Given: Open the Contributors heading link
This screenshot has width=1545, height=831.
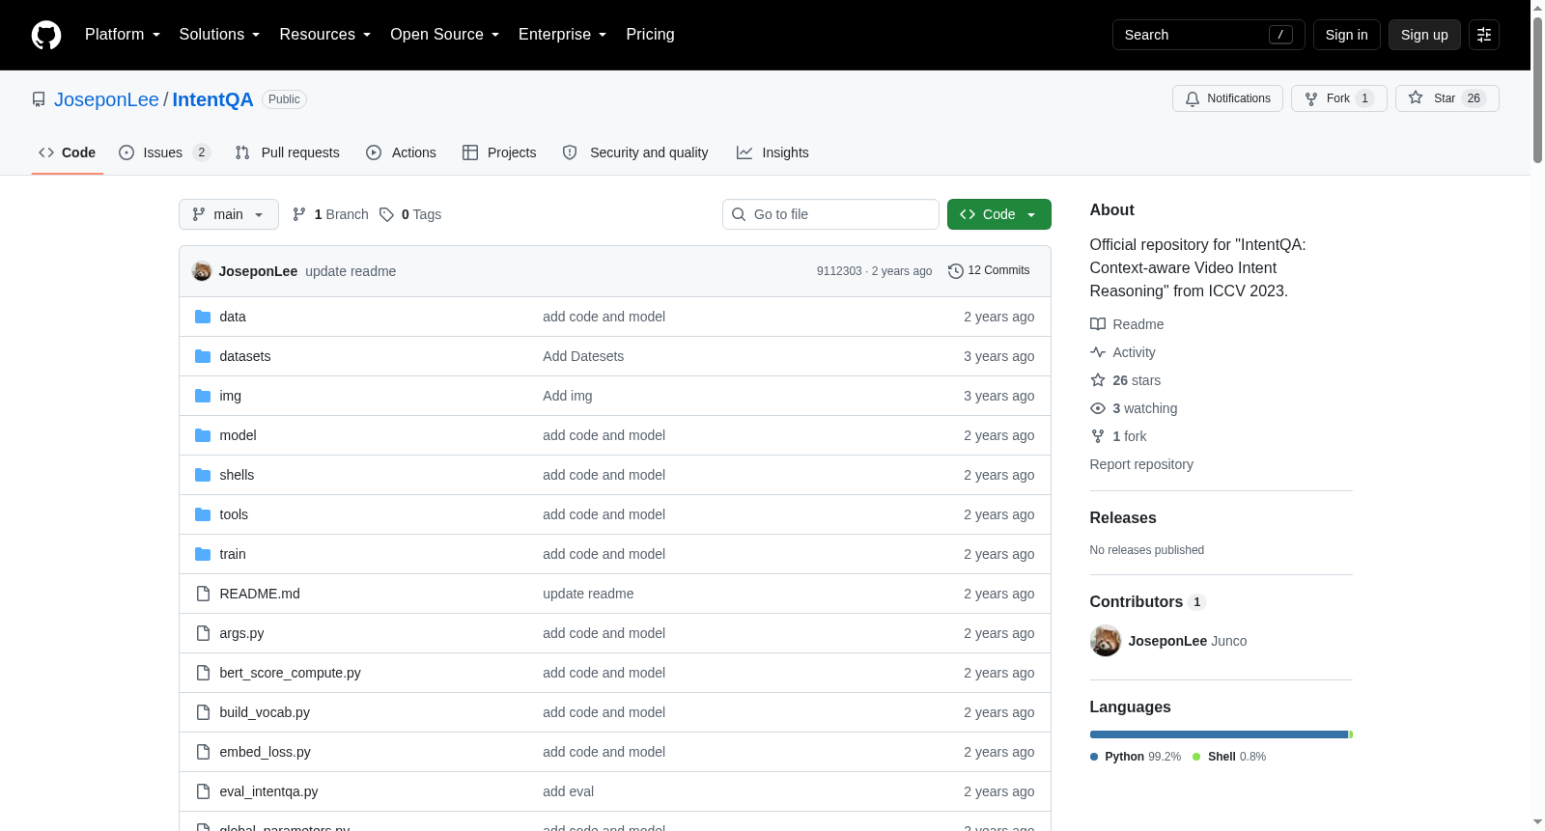Looking at the screenshot, I should pos(1147,602).
